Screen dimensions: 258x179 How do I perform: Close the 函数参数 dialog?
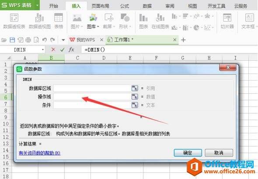228,67
